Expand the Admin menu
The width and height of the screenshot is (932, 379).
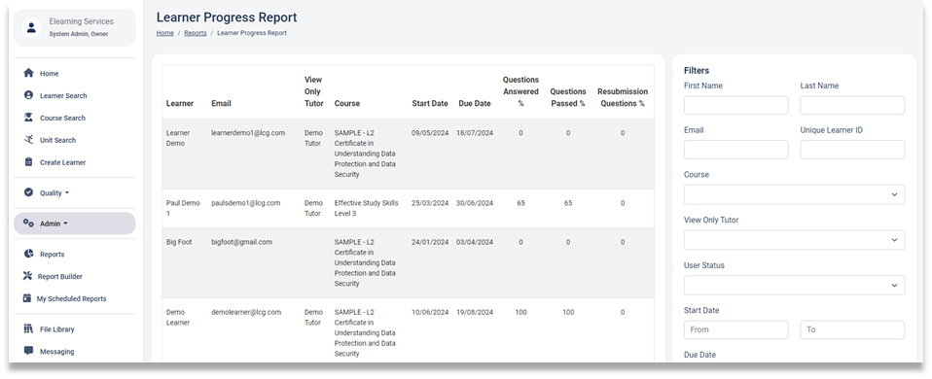pos(74,224)
